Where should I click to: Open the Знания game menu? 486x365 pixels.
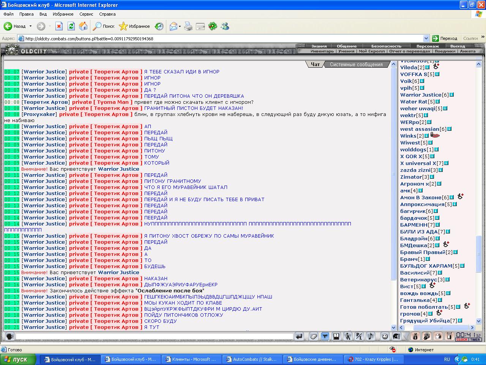(319, 46)
